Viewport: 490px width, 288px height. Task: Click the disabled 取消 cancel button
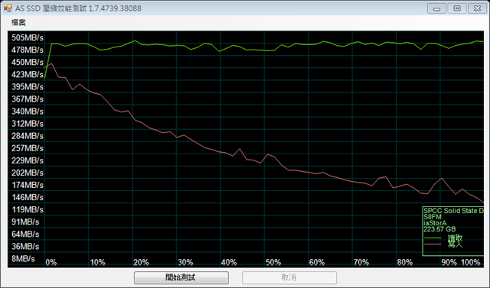[289, 277]
